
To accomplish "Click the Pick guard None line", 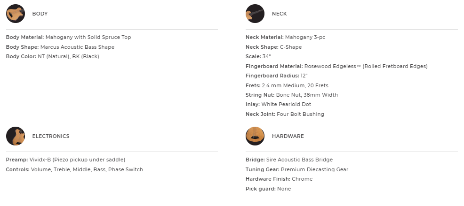I will 268,189.
